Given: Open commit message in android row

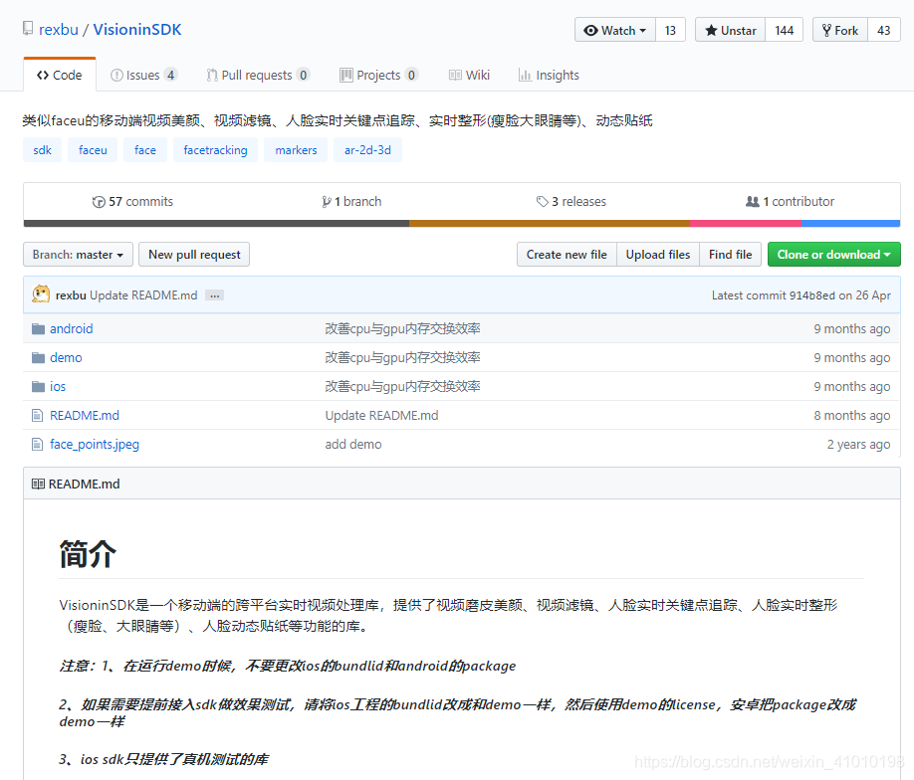Looking at the screenshot, I should [x=403, y=329].
